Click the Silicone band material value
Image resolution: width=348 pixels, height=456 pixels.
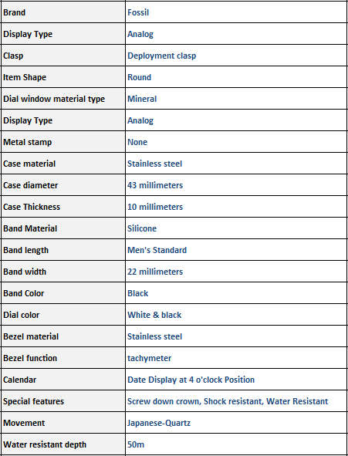point(142,228)
